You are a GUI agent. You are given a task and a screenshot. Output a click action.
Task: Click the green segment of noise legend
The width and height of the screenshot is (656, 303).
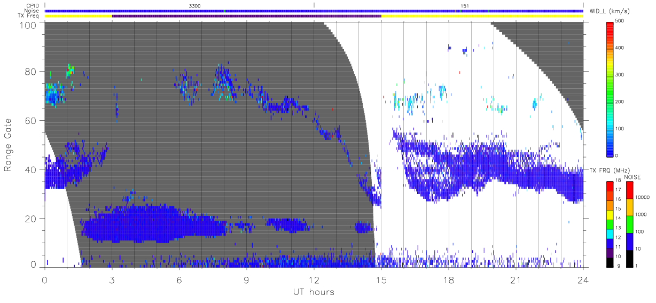coord(629,223)
